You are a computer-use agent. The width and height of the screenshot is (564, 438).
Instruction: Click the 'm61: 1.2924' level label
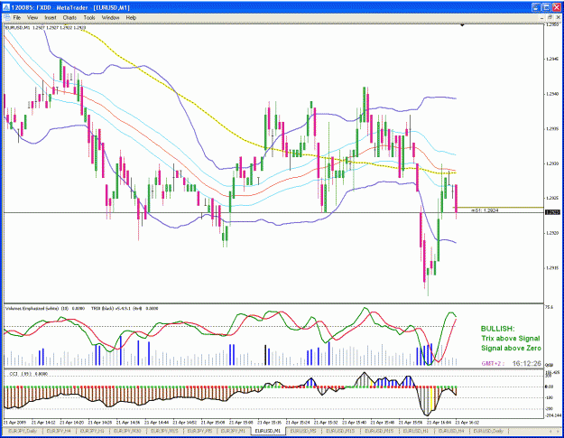[x=485, y=210]
